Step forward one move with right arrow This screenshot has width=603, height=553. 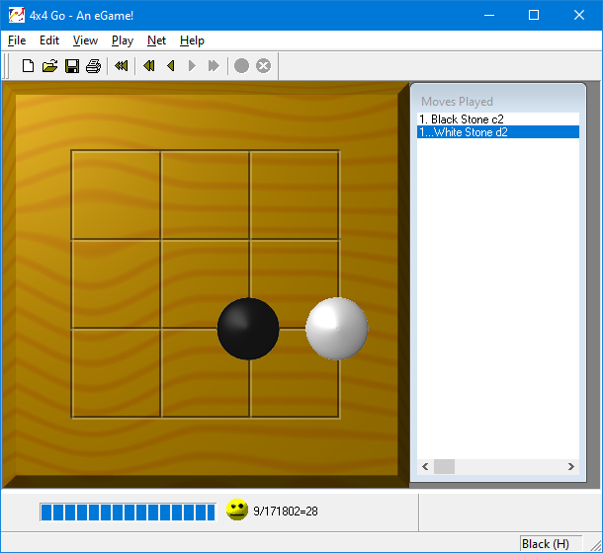coord(192,66)
